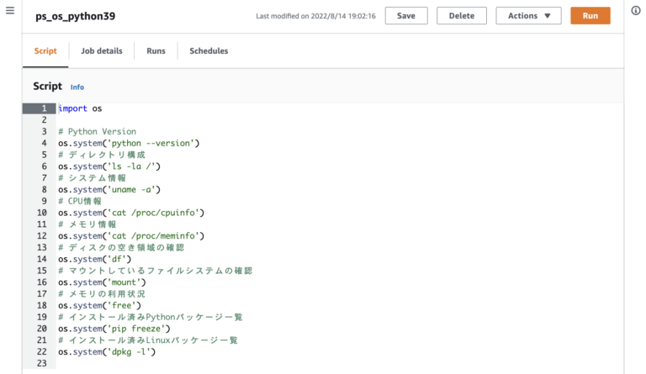Click line number 23 in the gutter
This screenshot has width=646, height=374.
click(43, 364)
